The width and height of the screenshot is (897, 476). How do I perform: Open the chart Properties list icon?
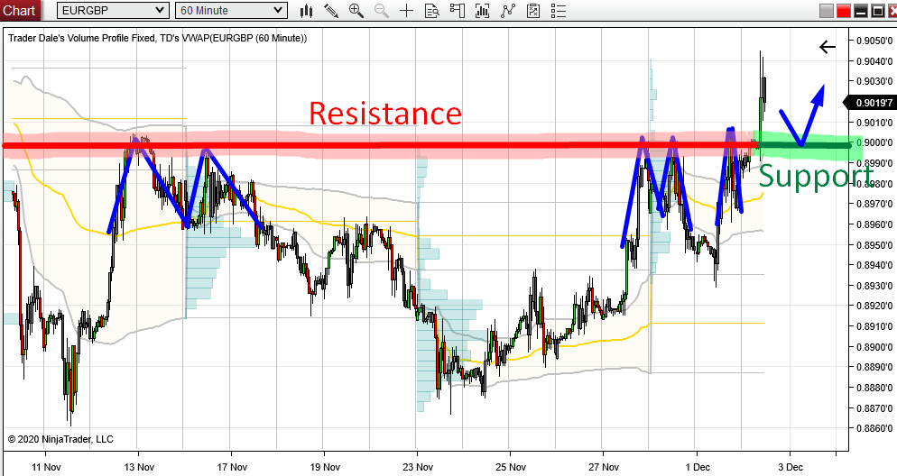click(559, 10)
